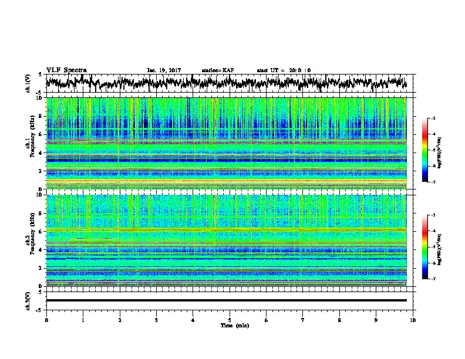This screenshot has width=465, height=359.
Task: Click the ch.1 spectrogram panel
Action: point(227,143)
